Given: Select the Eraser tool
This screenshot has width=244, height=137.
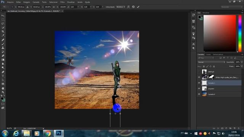Looking at the screenshot, I should click(x=3, y=56).
